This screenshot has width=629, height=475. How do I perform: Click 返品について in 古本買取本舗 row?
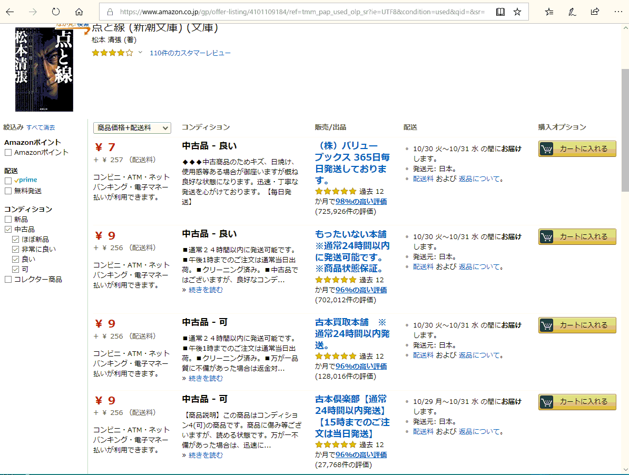[x=479, y=355]
